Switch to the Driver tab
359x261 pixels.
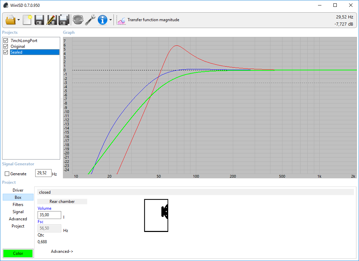coord(18,190)
